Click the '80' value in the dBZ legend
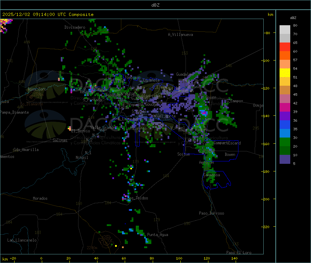The width and height of the screenshot is (311, 263). [295, 25]
